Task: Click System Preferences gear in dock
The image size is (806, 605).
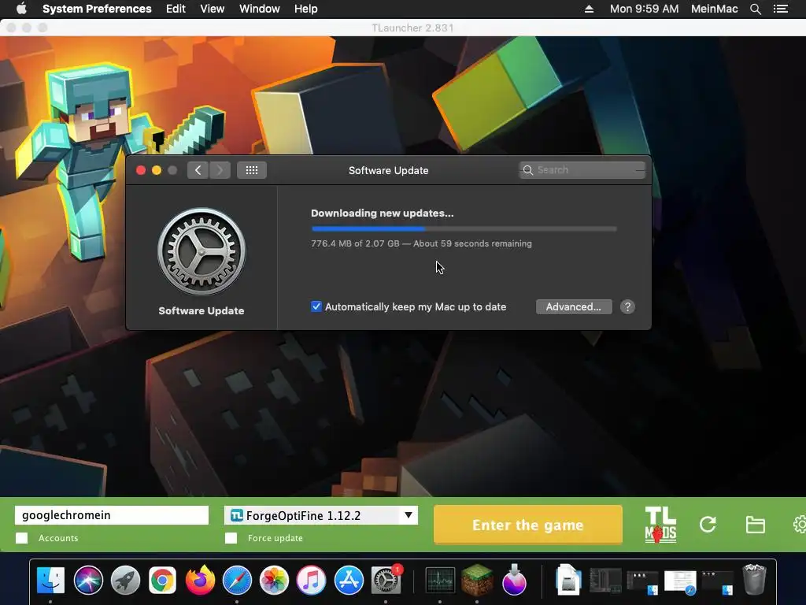Action: tap(386, 581)
